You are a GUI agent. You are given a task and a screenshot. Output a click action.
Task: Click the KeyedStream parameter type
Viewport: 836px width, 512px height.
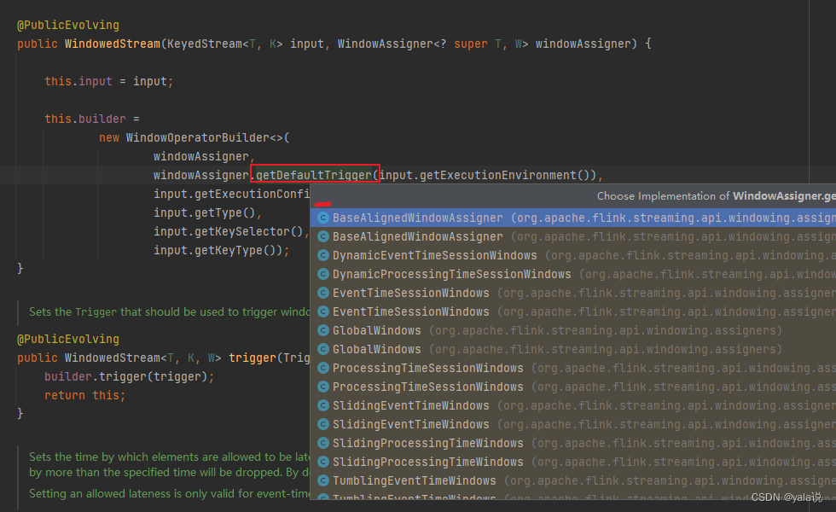205,44
